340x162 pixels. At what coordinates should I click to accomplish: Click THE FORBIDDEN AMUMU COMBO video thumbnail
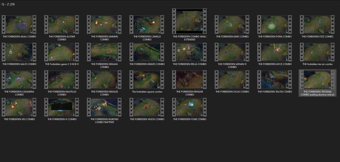click(104, 25)
